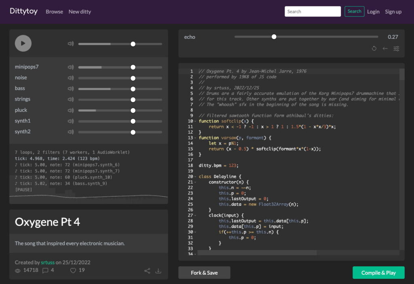Open the srtuss author profile link
Screen dimensions: 414x284
[48, 262]
